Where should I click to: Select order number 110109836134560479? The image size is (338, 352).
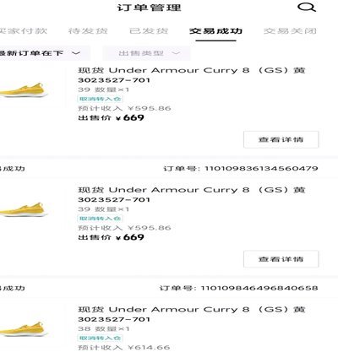[261, 169]
